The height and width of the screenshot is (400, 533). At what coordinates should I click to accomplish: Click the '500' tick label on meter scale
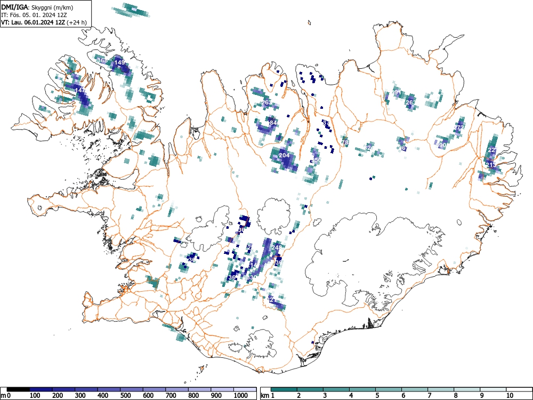pyautogui.click(x=126, y=396)
